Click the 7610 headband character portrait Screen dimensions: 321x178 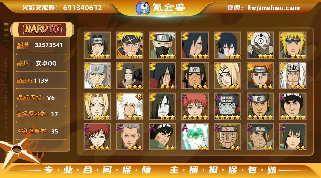tap(228, 137)
